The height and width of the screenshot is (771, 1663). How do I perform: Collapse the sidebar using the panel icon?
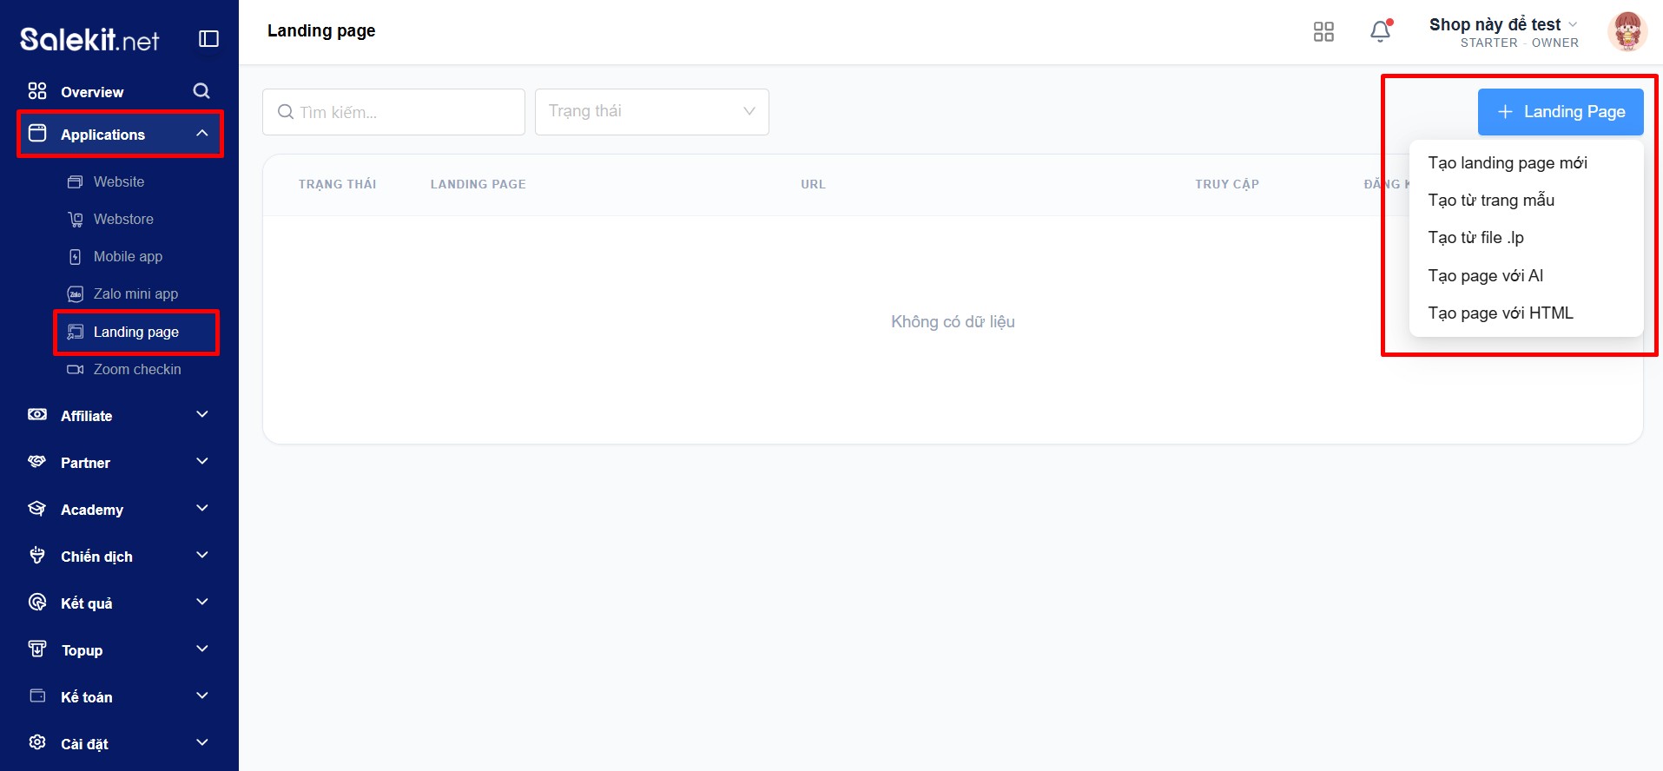tap(208, 38)
